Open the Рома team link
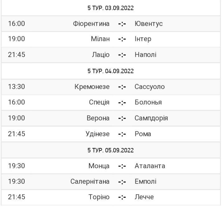 [143, 134]
